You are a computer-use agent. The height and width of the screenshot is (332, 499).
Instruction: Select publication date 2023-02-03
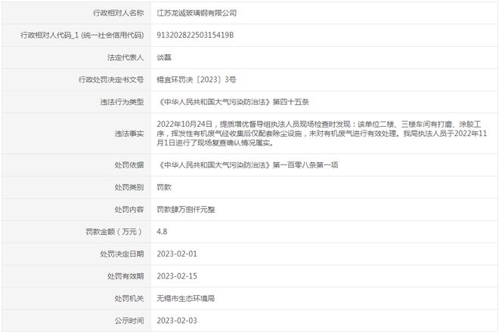[177, 321]
